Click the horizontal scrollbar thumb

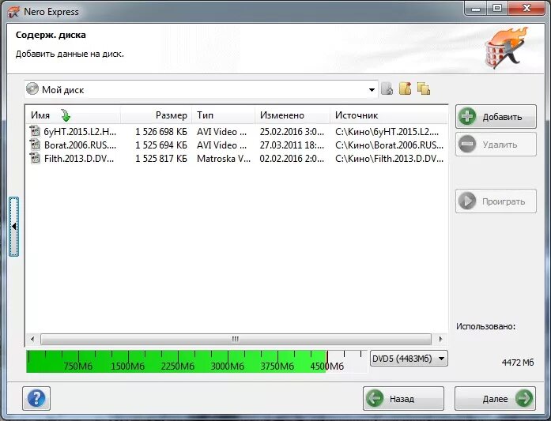coord(236,339)
